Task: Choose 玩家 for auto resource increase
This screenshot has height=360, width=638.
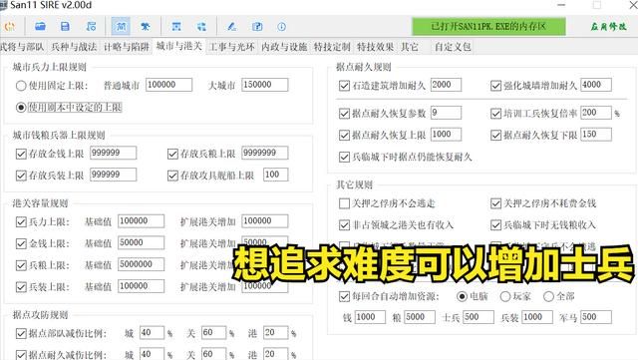Action: point(505,296)
